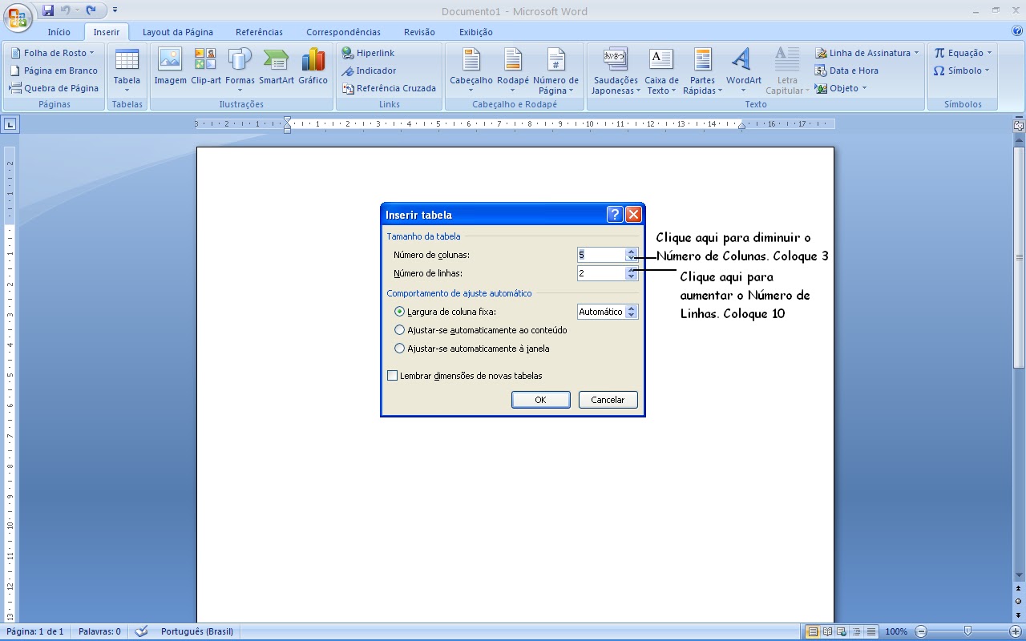Image resolution: width=1026 pixels, height=641 pixels.
Task: Open Partes Rápidas icon
Action: (x=703, y=59)
